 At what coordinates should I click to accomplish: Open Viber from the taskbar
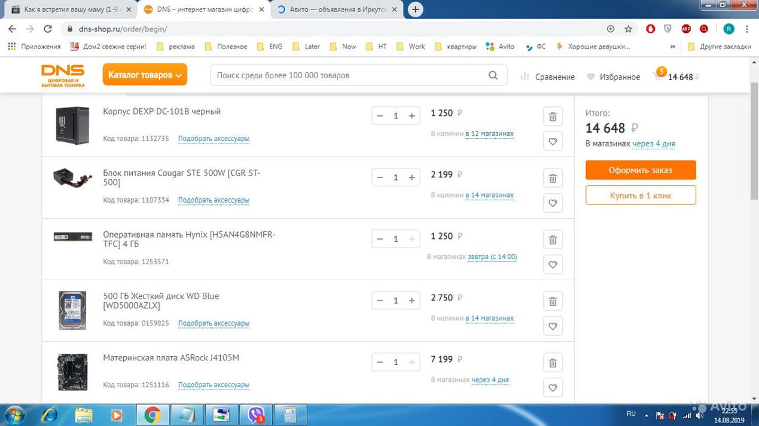tap(256, 415)
